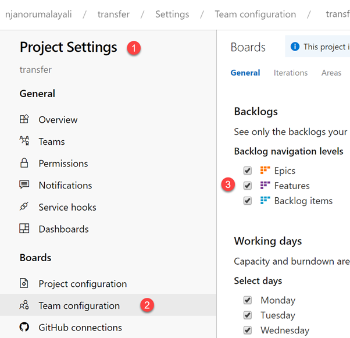This screenshot has height=338, width=350.
Task: Click the Notifications speech bubble icon
Action: [24, 185]
